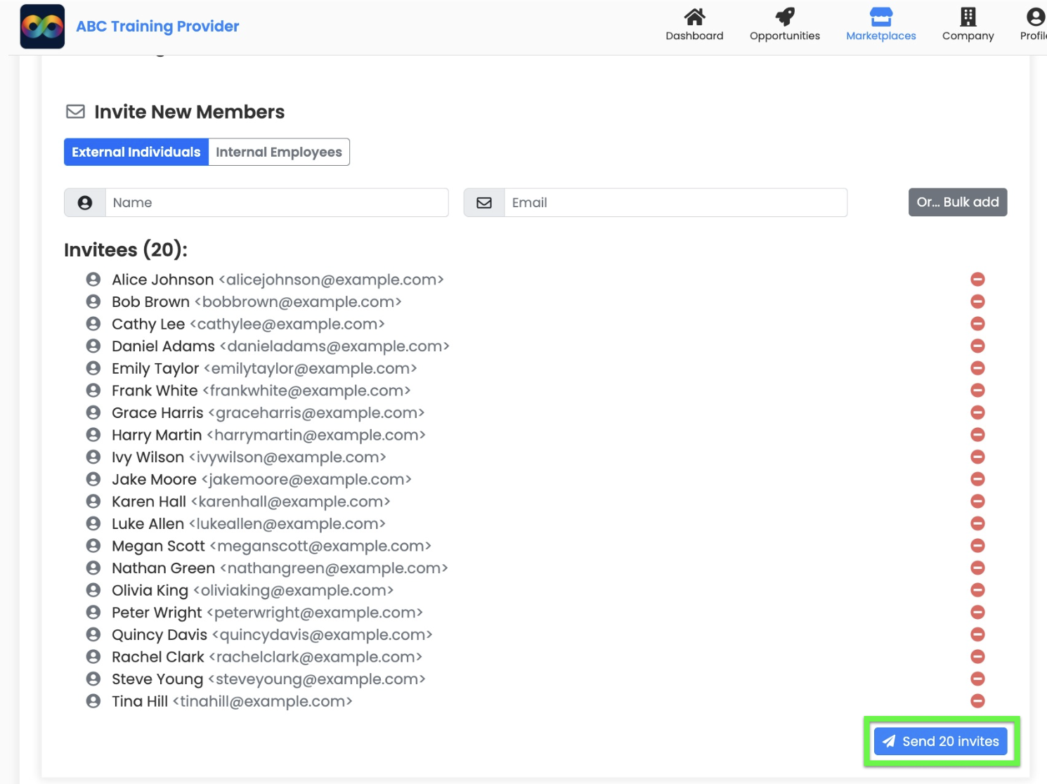The height and width of the screenshot is (784, 1047).
Task: Remove Daniel Adams from invitees
Action: coord(977,346)
